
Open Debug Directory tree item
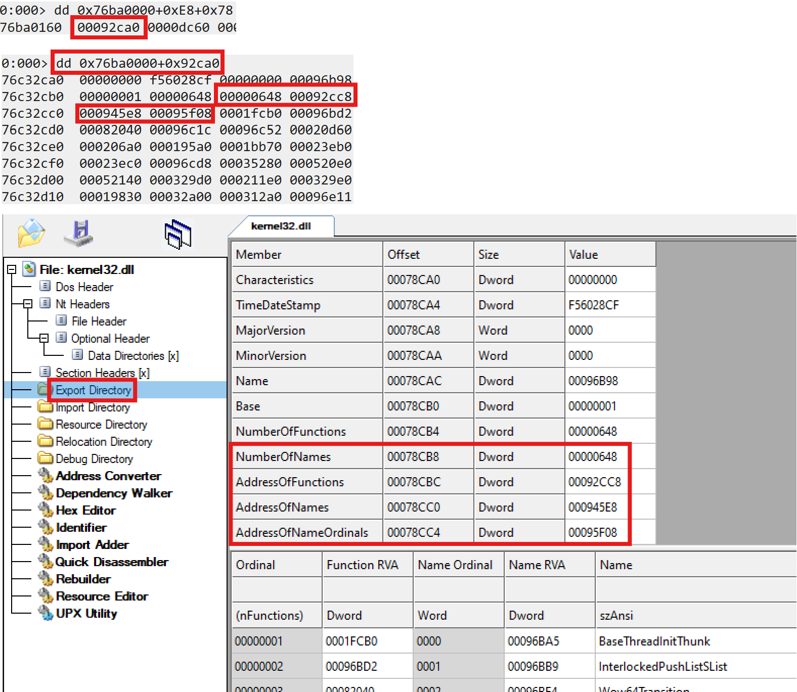tap(95, 458)
